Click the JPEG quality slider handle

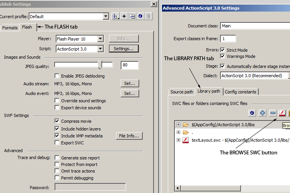[x=100, y=65]
